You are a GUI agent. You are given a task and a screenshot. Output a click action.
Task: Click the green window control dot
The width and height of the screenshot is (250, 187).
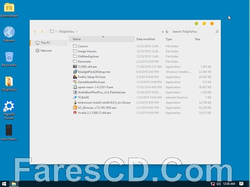point(196,24)
